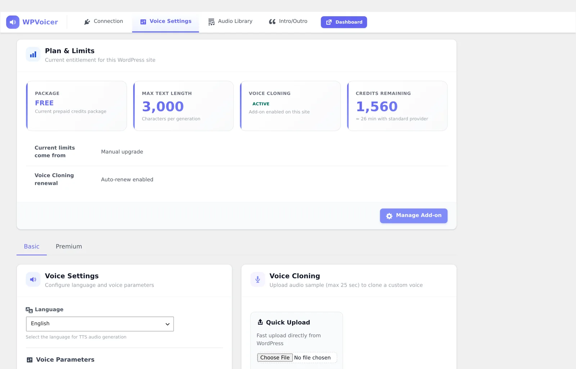Click the gear icon in Manage Add-on
This screenshot has height=369, width=576.
pos(389,216)
